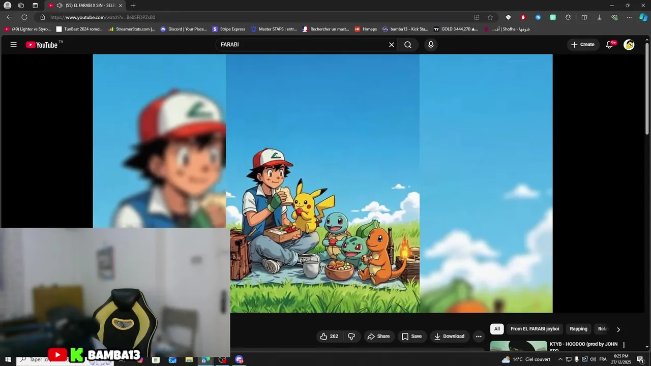Viewport: 651px width, 366px height.
Task: Open Shofha bookmark
Action: [x=507, y=29]
